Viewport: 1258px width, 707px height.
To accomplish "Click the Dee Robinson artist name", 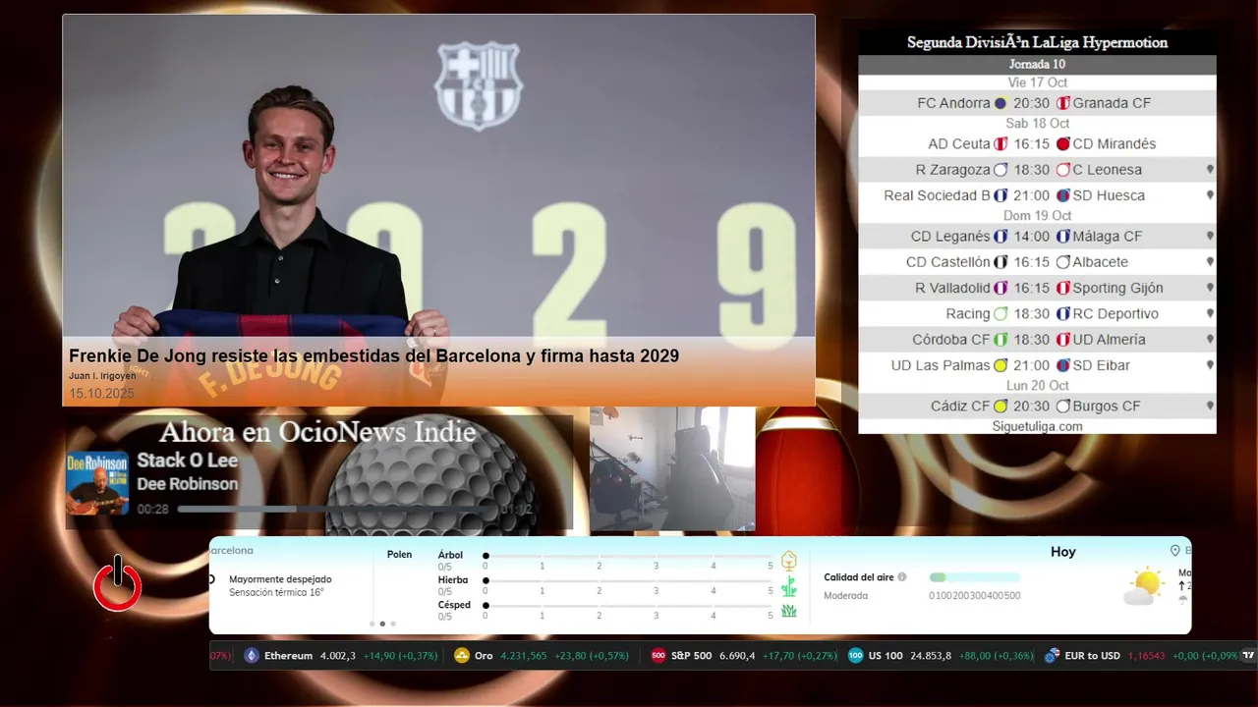I will 187,484.
